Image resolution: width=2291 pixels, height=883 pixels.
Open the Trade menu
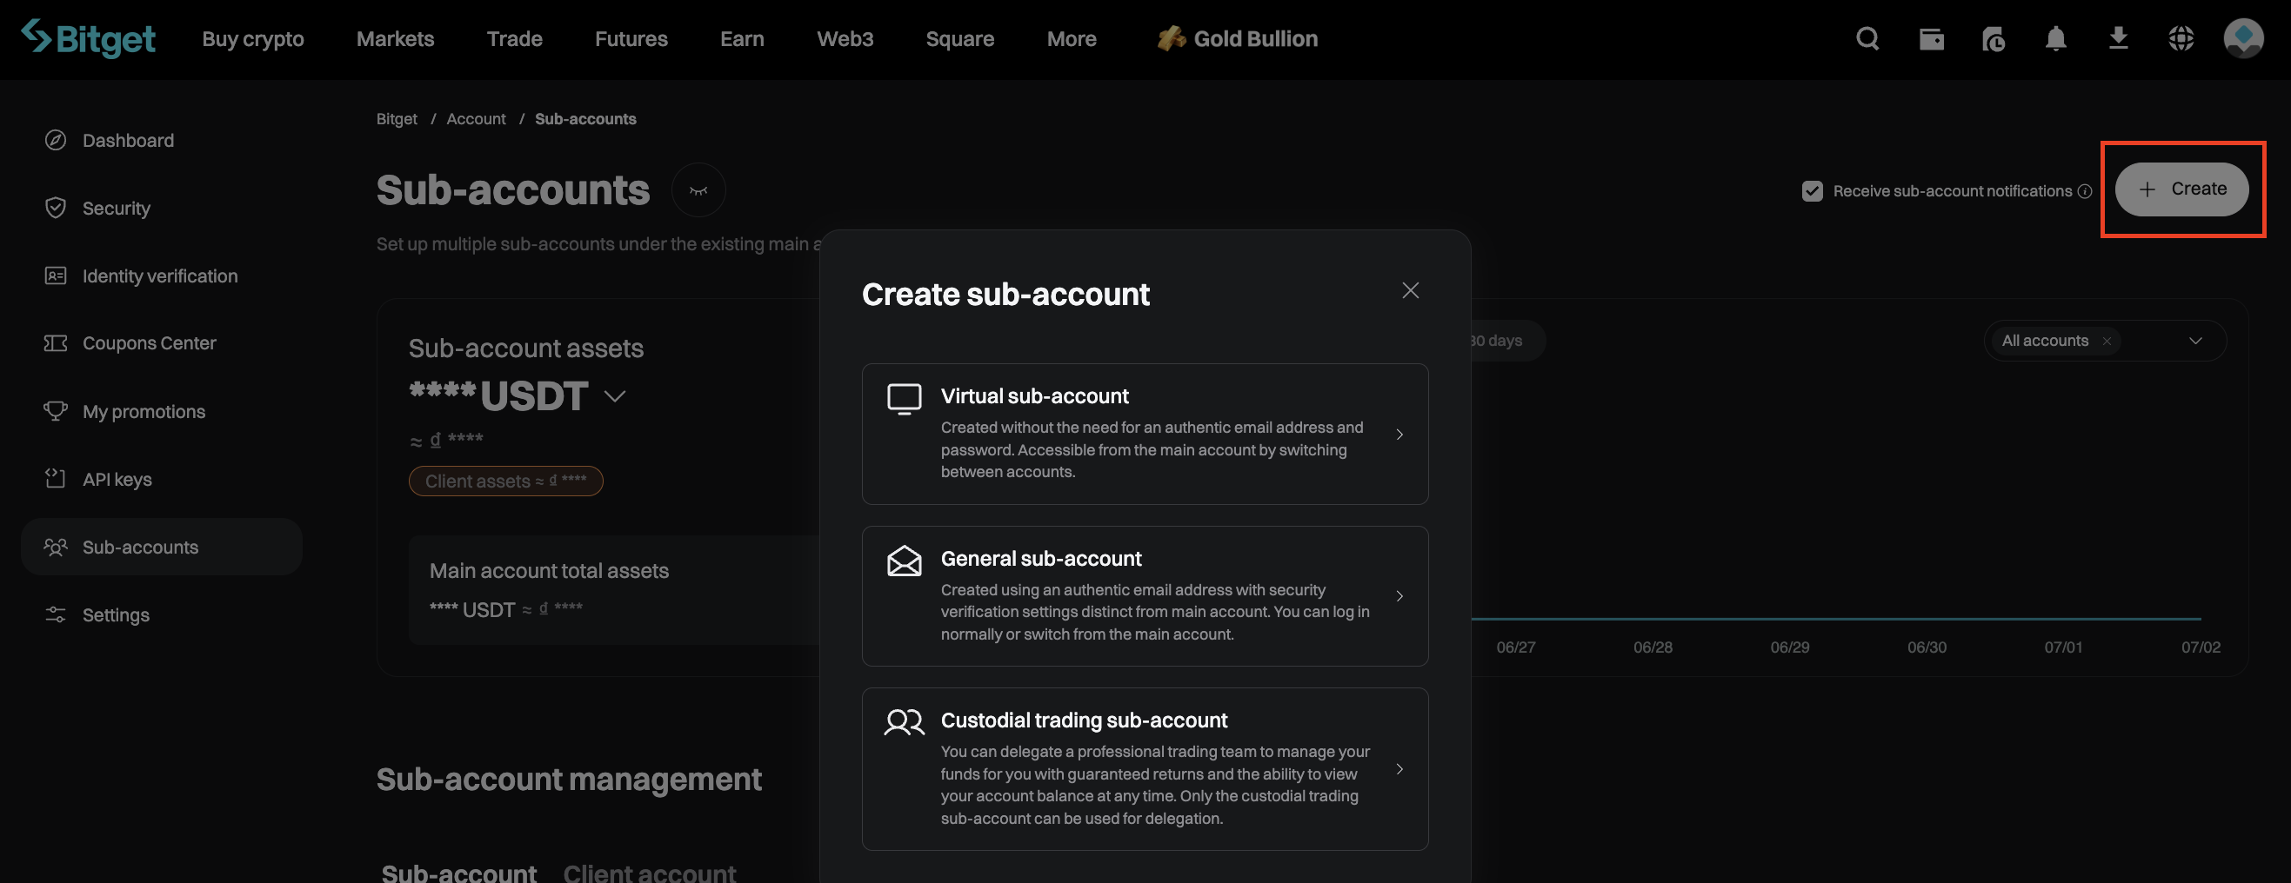click(x=514, y=39)
